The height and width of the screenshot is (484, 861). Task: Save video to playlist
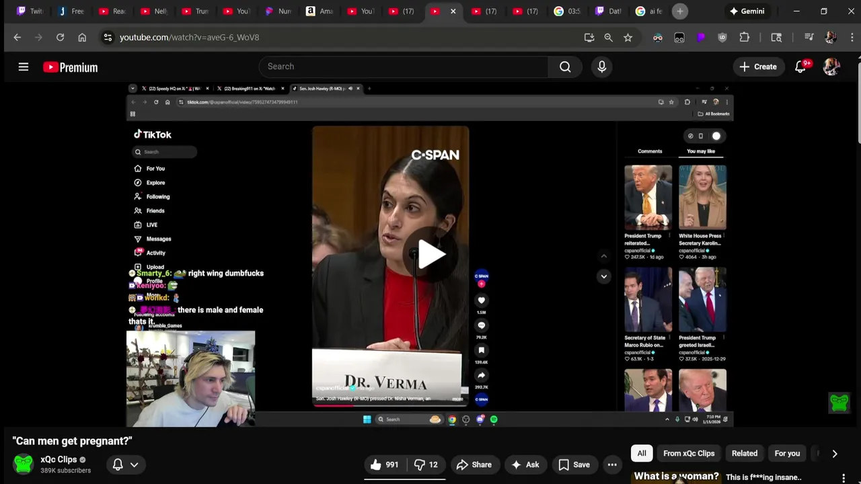coord(574,465)
